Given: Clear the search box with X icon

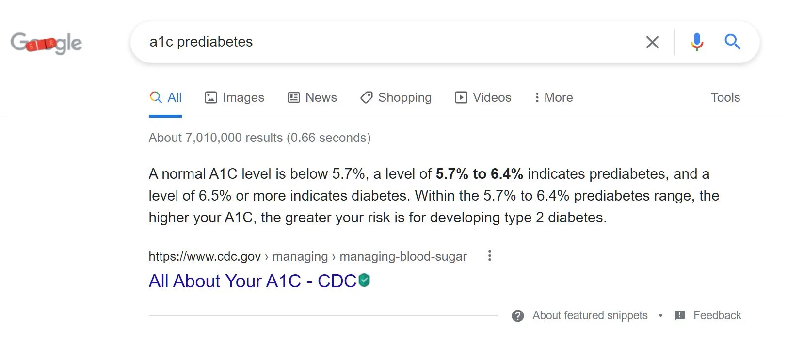Looking at the screenshot, I should coord(652,42).
